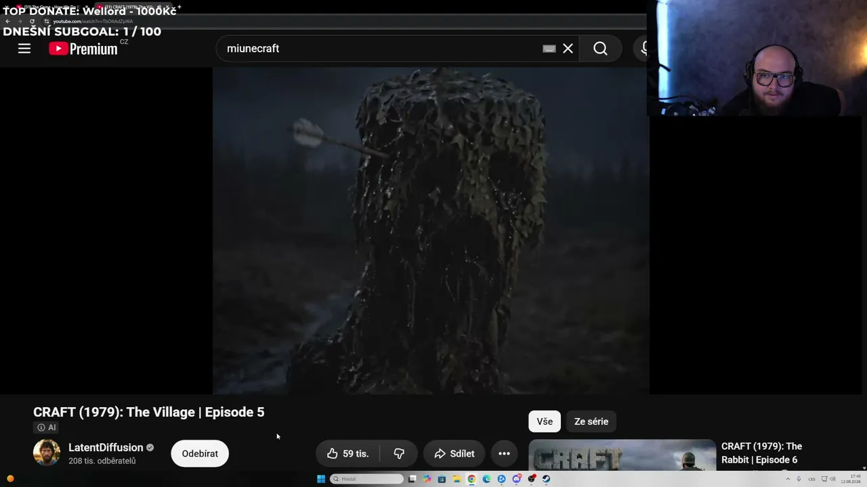Screen dimensions: 867x487
Task: Open the CES keyboard language switcher
Action: point(811,479)
